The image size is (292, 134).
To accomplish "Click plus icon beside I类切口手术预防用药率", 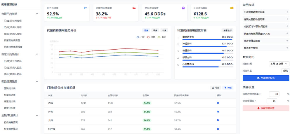I will click(x=287, y=27).
